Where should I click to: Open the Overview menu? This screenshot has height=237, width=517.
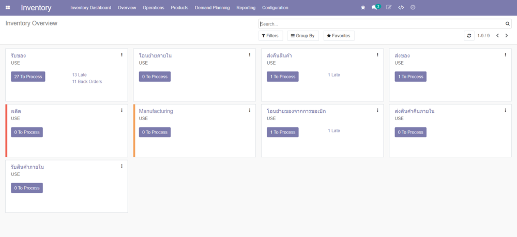[x=127, y=8]
